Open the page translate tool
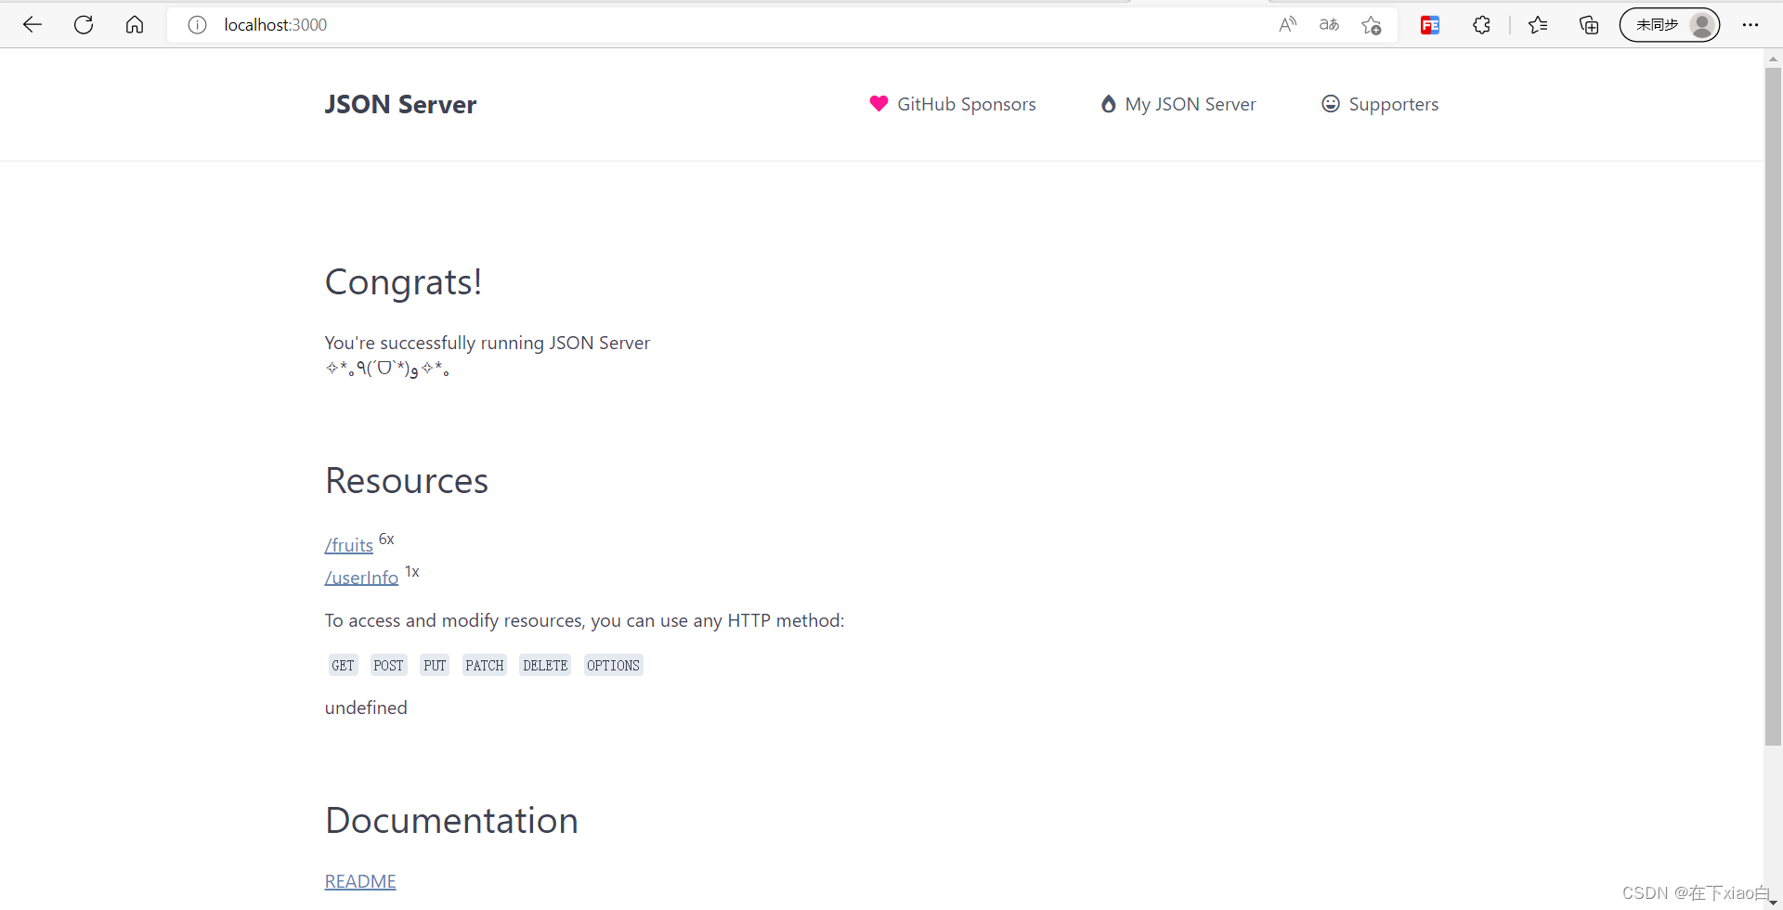The image size is (1783, 910). click(x=1329, y=25)
